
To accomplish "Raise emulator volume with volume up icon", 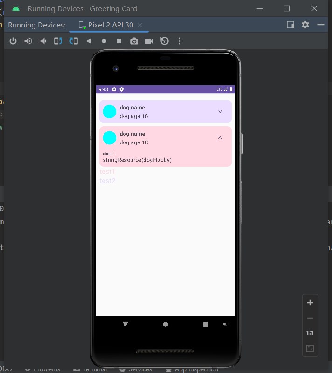I will [x=28, y=41].
